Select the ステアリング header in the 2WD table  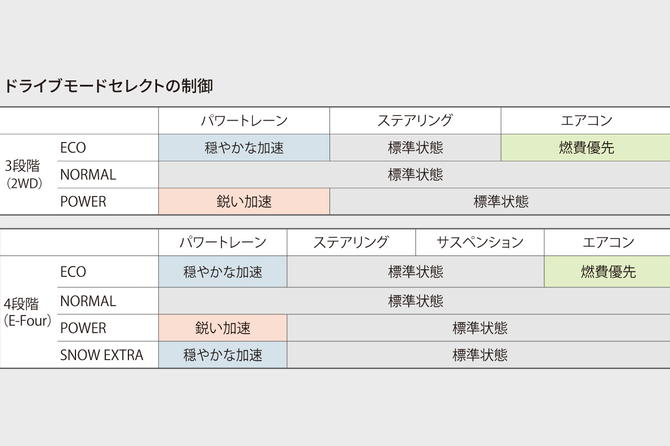pyautogui.click(x=415, y=121)
